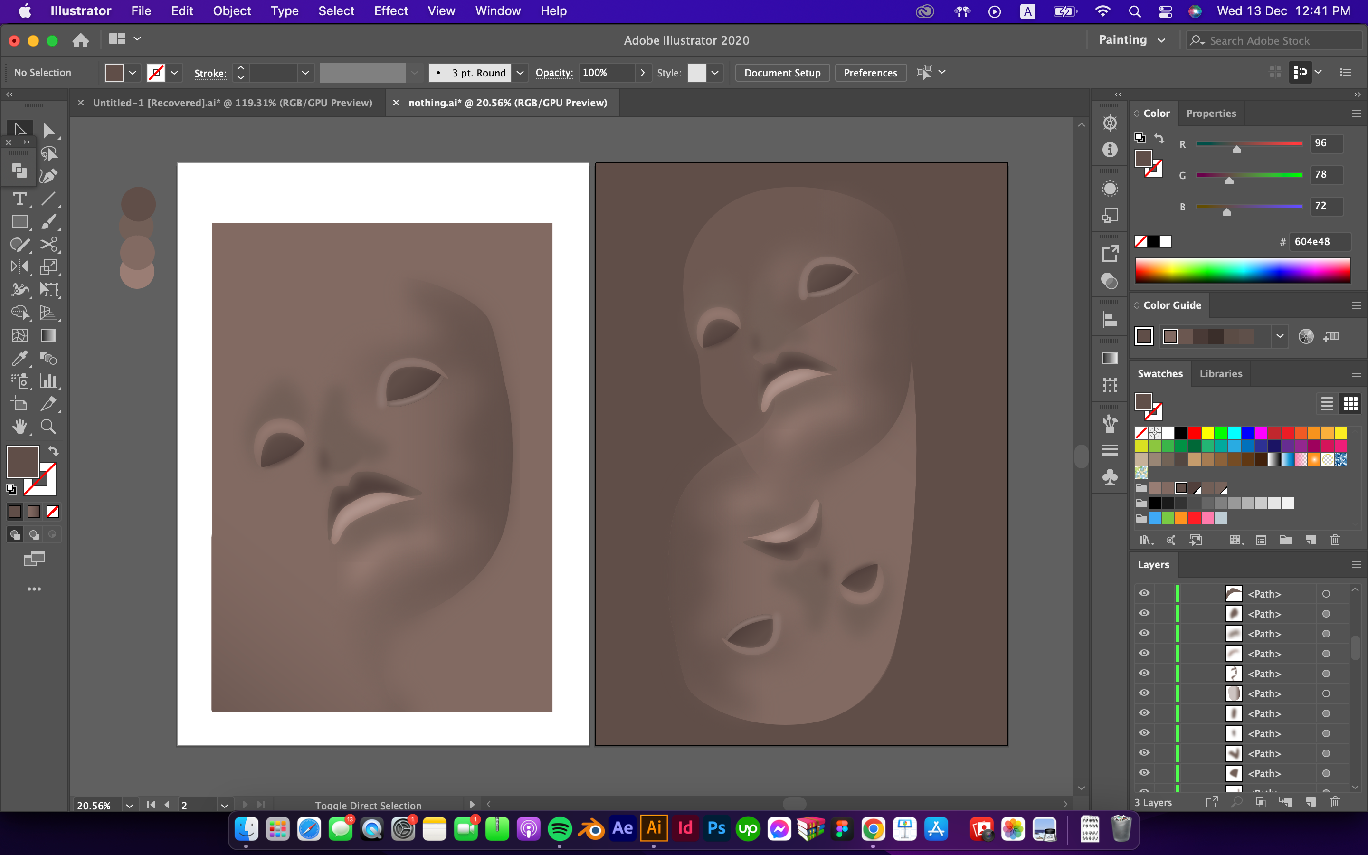1368x855 pixels.
Task: Choose the yellow swatch in Swatches panel
Action: pyautogui.click(x=1208, y=433)
